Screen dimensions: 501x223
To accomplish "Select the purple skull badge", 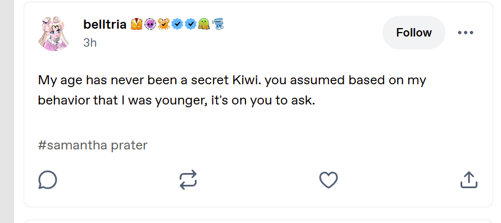I will click(150, 24).
